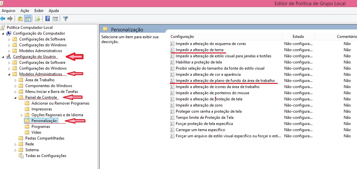Click the user icon beside Configuração do Usuário
Viewport: 357px width, 169px height.
pos(9,57)
